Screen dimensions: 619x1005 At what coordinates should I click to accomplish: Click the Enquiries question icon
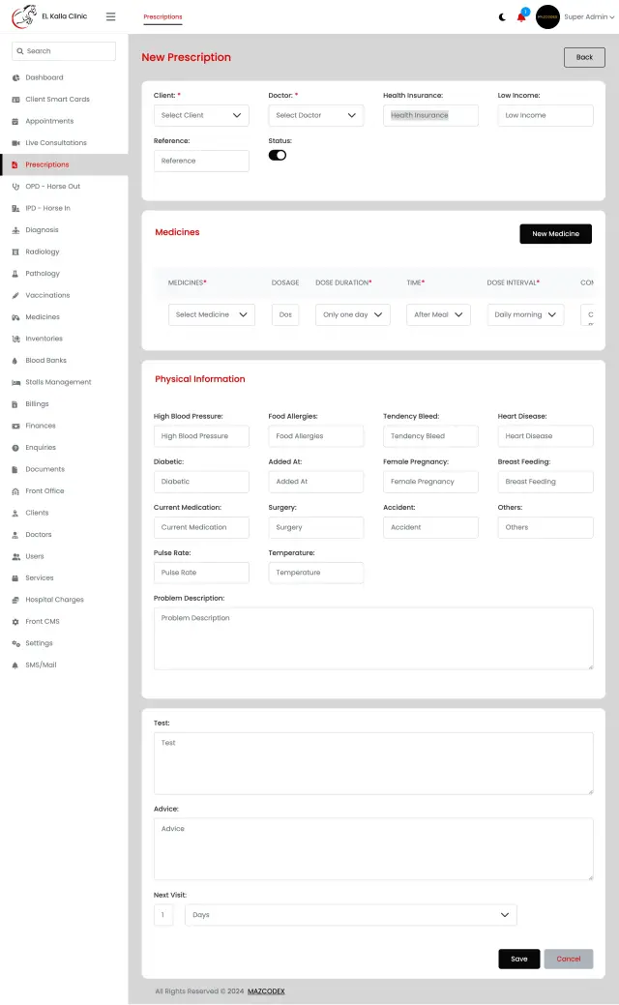point(15,448)
